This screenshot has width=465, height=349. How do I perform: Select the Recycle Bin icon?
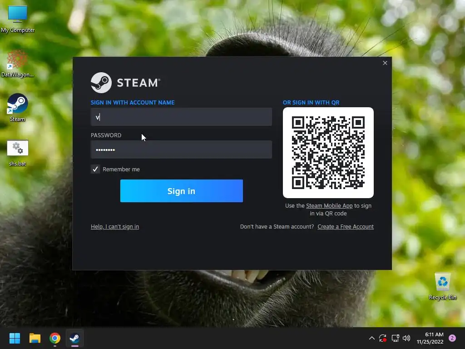[442, 286]
